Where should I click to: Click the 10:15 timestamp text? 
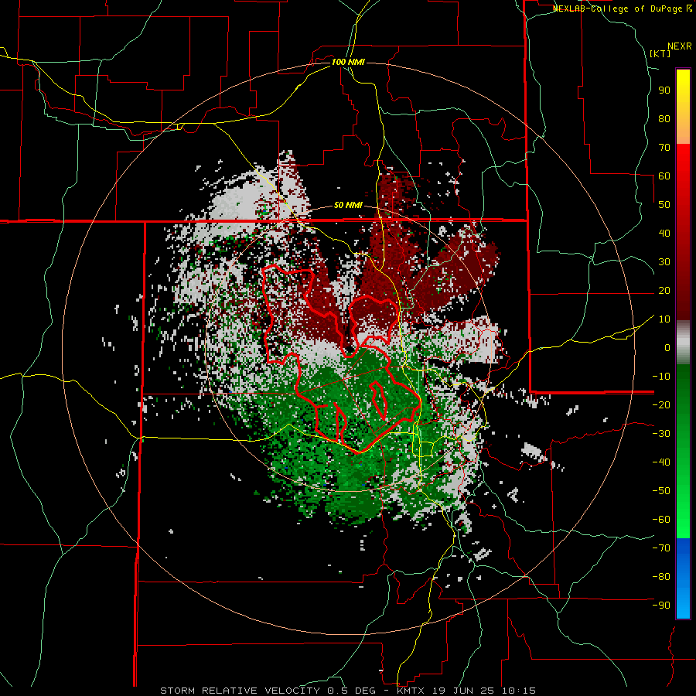(519, 691)
